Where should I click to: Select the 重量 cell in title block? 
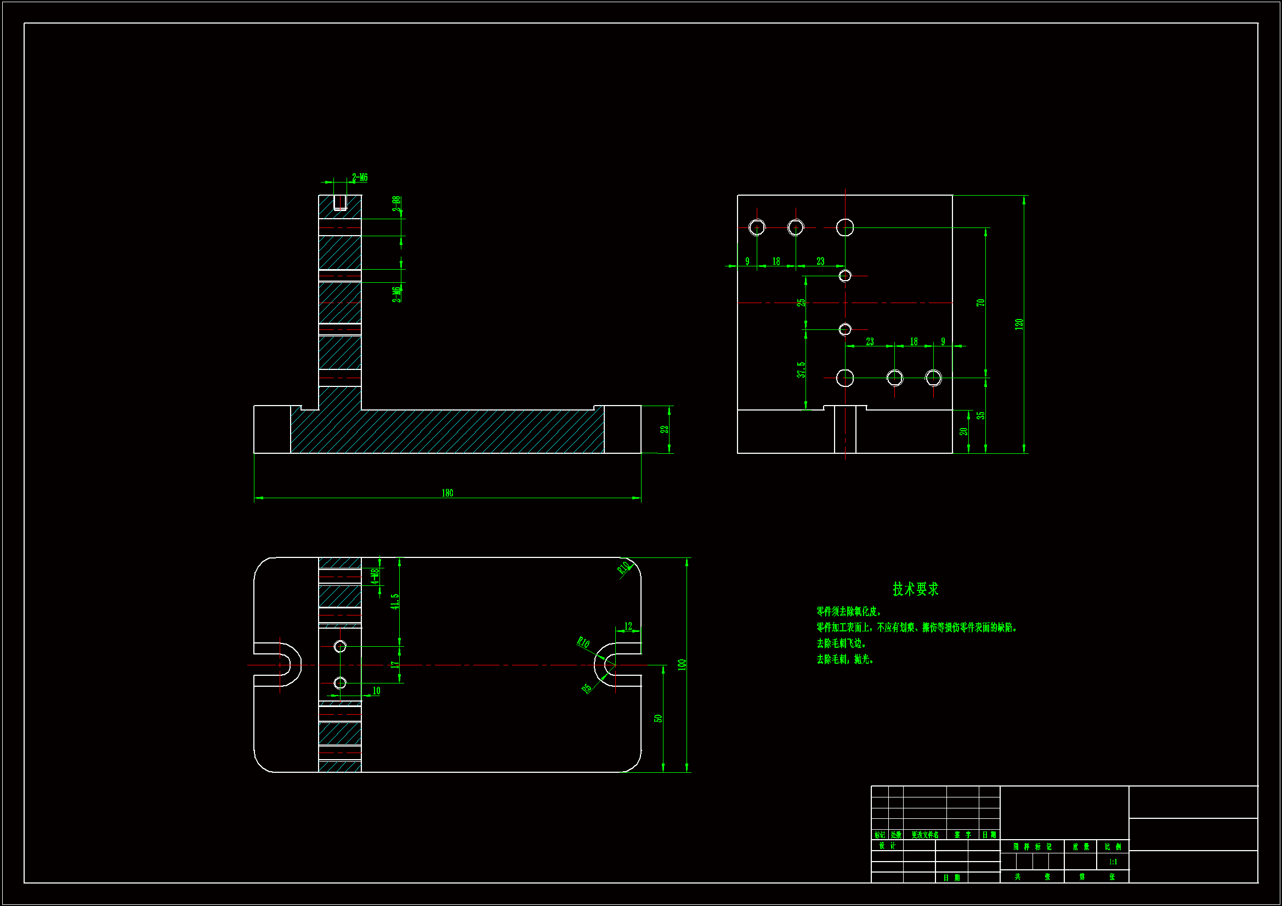coord(1080,847)
